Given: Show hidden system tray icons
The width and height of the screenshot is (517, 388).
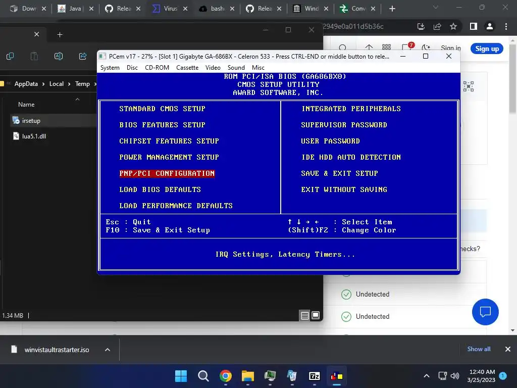Looking at the screenshot, I should [x=426, y=376].
